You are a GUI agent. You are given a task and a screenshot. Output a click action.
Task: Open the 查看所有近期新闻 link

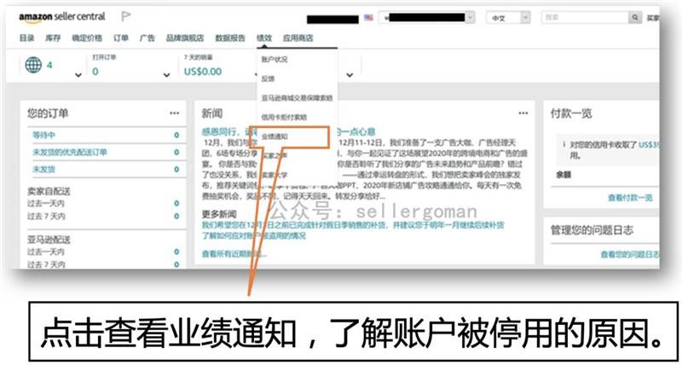coord(234,253)
